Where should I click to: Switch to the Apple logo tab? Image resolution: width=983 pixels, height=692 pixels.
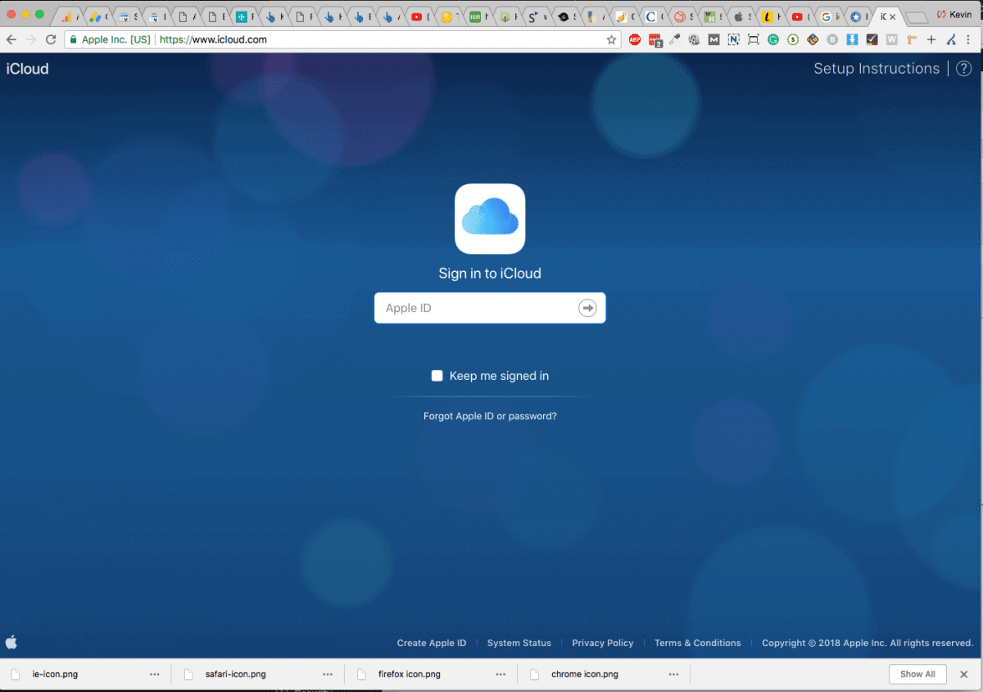coord(740,16)
